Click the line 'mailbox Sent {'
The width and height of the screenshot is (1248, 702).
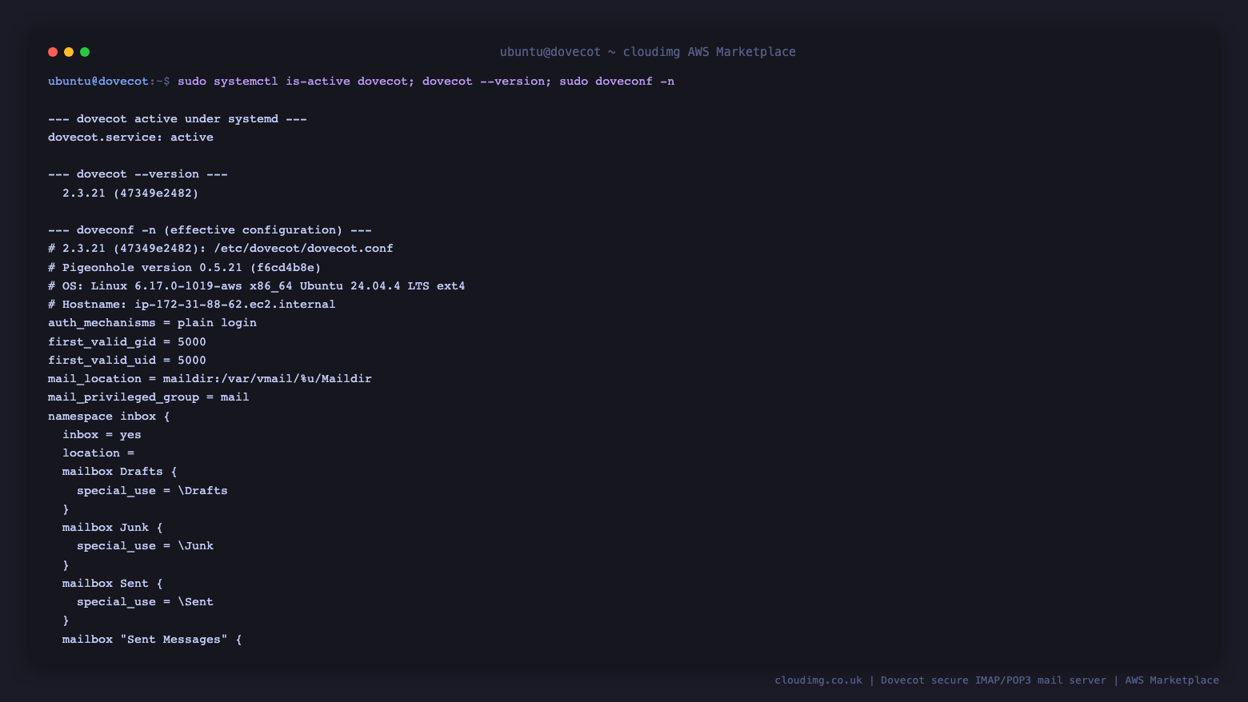113,584
